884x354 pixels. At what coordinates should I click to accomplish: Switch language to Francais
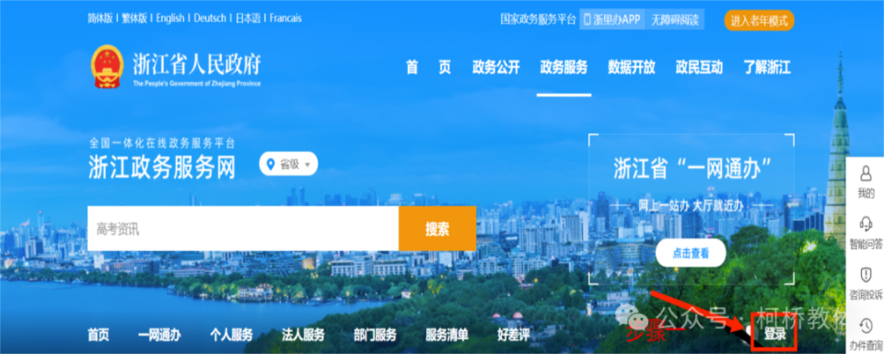pos(285,18)
